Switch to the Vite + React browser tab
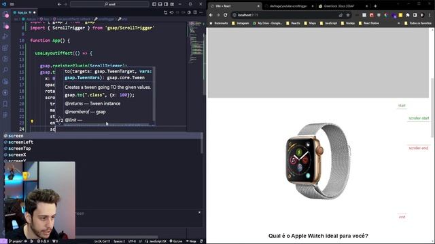 (234, 6)
